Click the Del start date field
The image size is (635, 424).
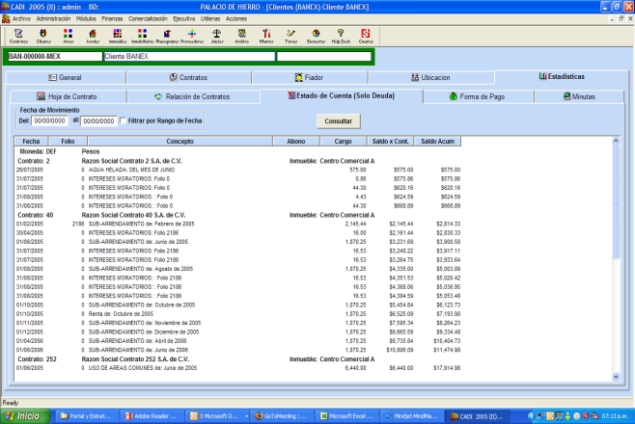coord(48,120)
